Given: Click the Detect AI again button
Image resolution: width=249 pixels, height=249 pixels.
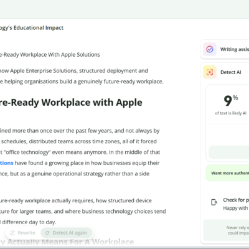Looking at the screenshot, I should (67, 233).
